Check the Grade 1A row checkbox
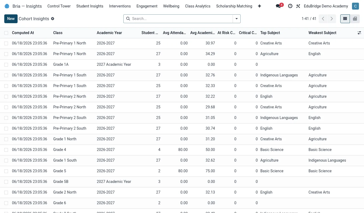Screen dimensions: 364x213 [6, 65]
